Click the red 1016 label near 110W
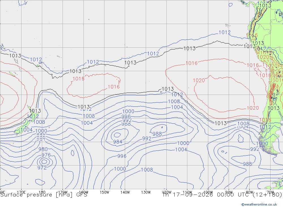Viewport: 283px width, 207px height. (192, 63)
